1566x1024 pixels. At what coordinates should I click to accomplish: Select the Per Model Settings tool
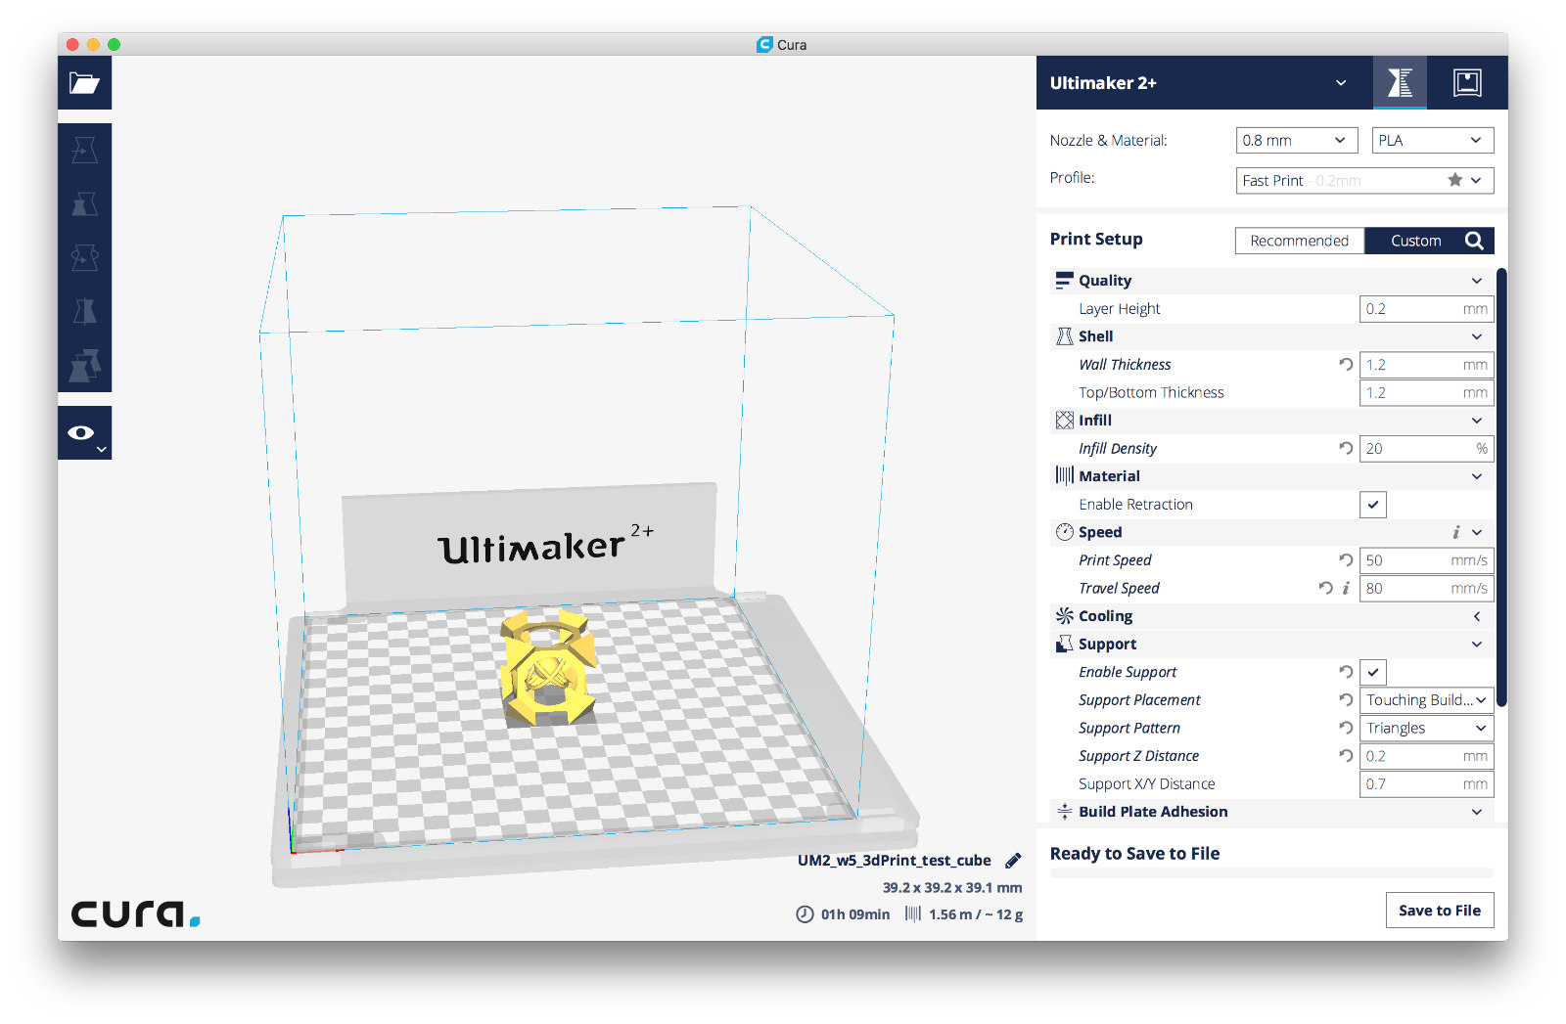click(84, 365)
